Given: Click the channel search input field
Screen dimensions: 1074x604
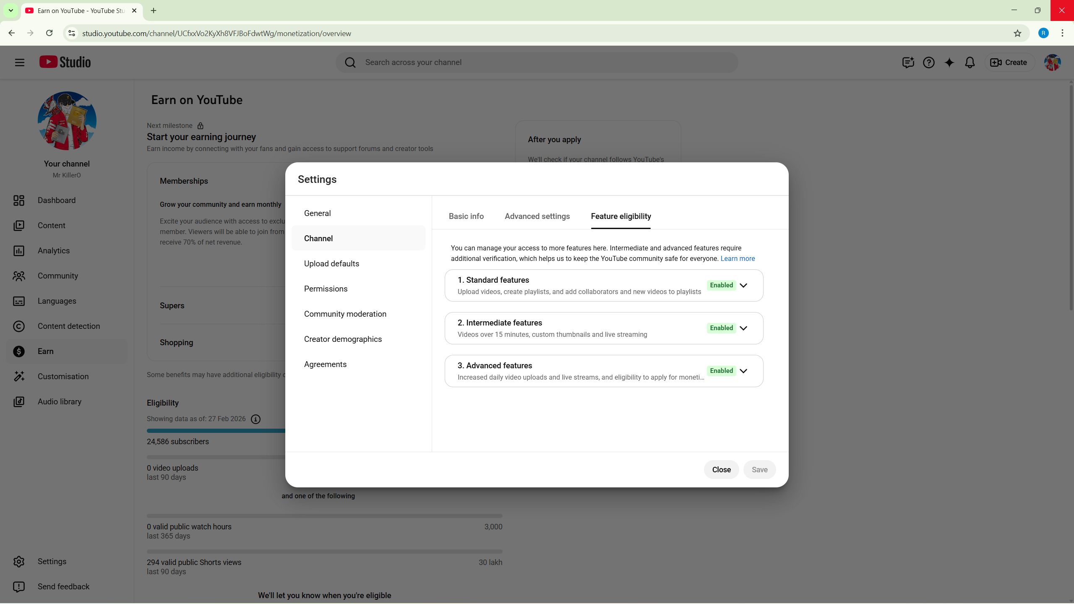Looking at the screenshot, I should tap(545, 62).
